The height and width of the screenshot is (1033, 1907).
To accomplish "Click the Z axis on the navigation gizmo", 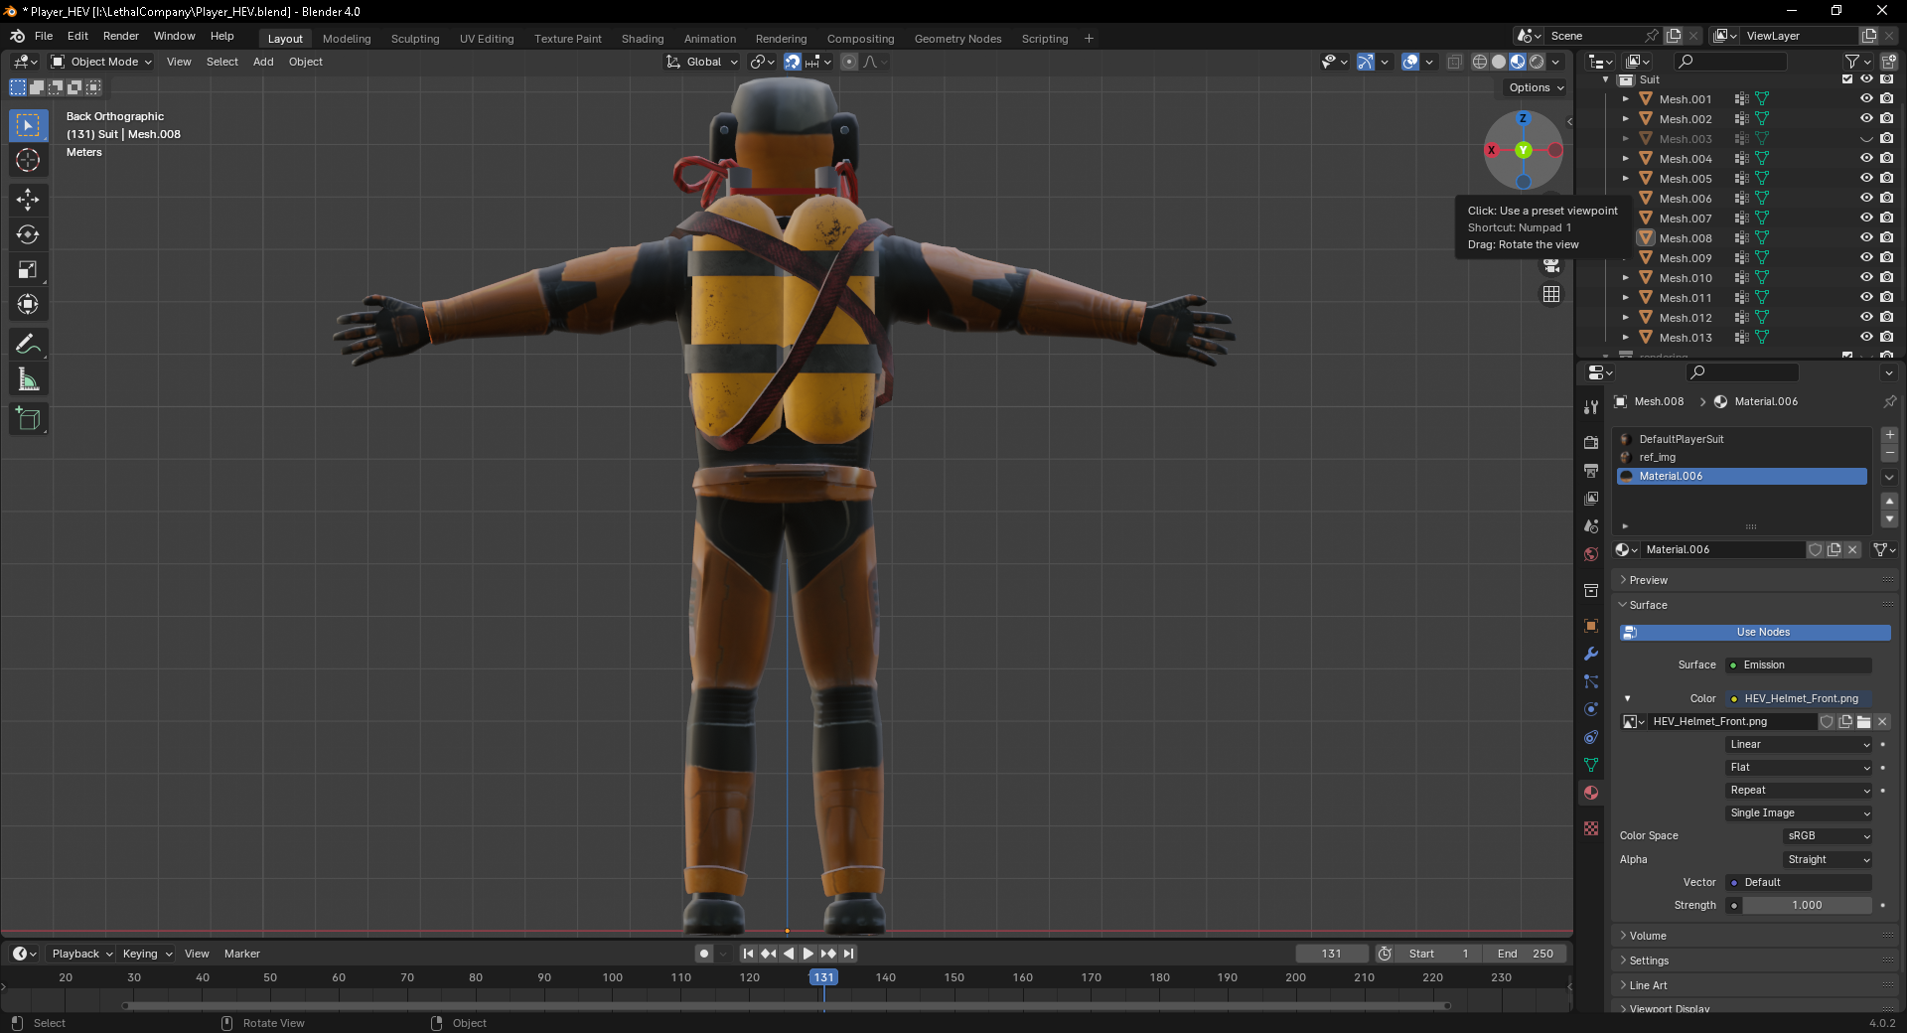I will click(x=1523, y=118).
